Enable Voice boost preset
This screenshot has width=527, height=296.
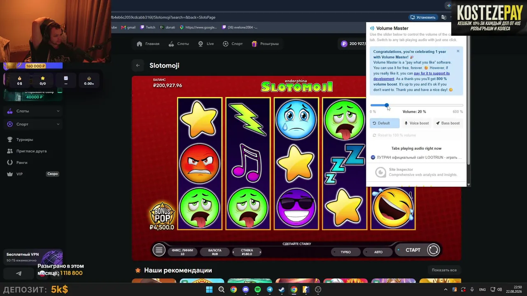416,123
